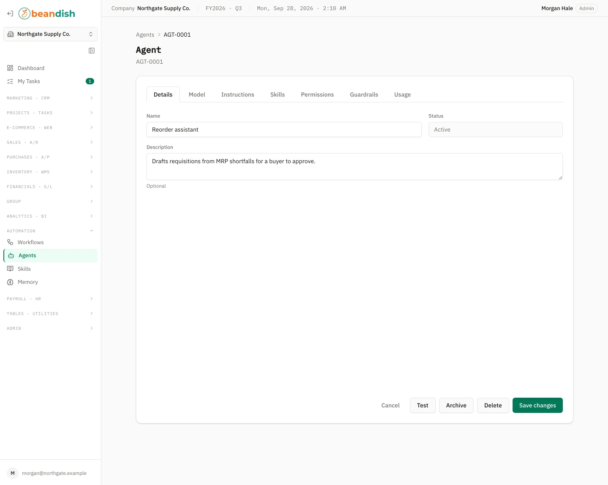
Task: Click the Delete button
Action: [x=493, y=405]
